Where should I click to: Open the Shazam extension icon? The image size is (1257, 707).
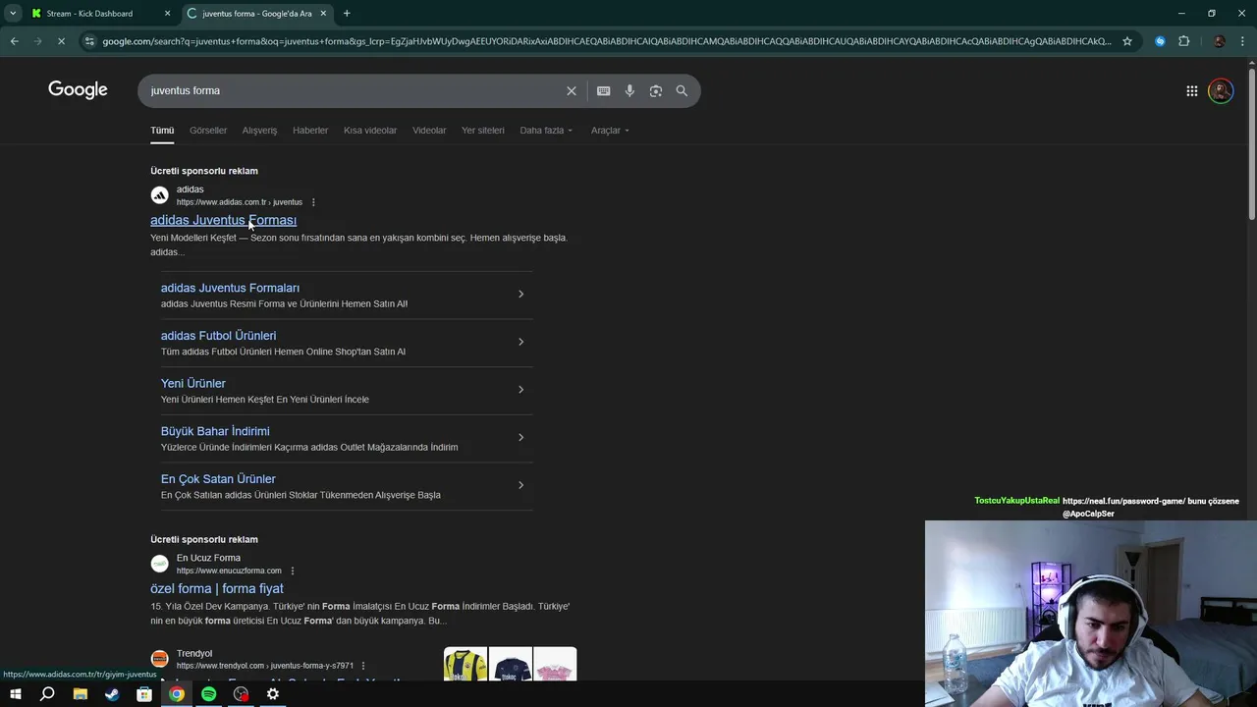[x=1160, y=41]
